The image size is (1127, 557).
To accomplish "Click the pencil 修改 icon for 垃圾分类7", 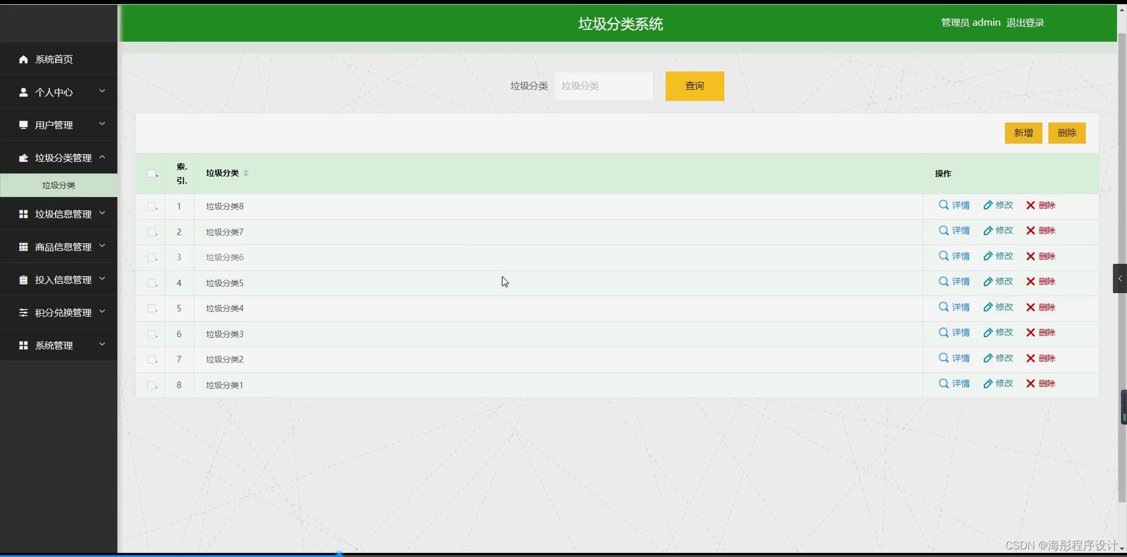I will click(x=988, y=230).
